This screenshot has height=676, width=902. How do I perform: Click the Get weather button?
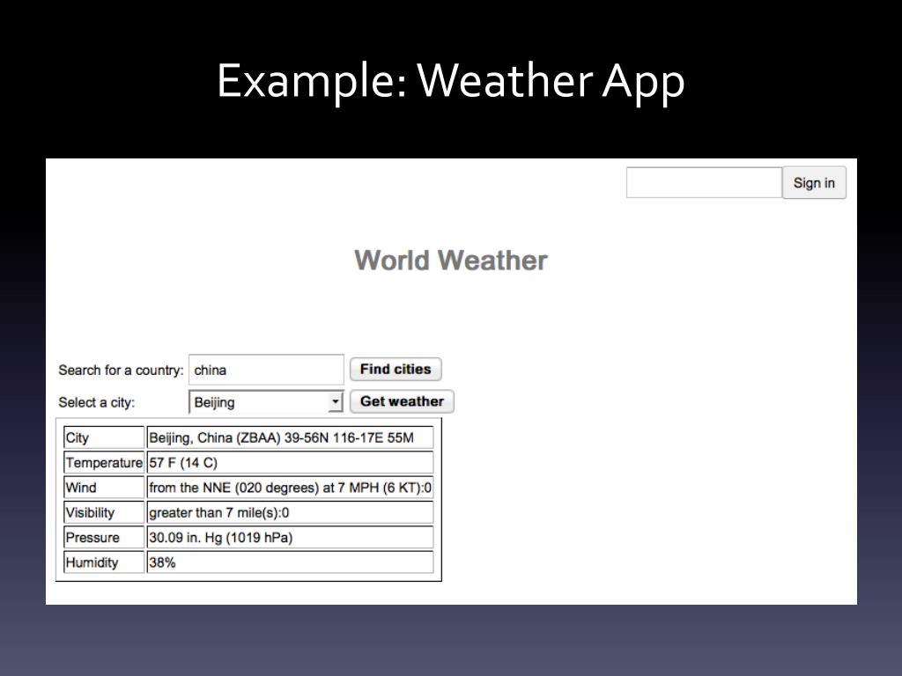pos(402,401)
